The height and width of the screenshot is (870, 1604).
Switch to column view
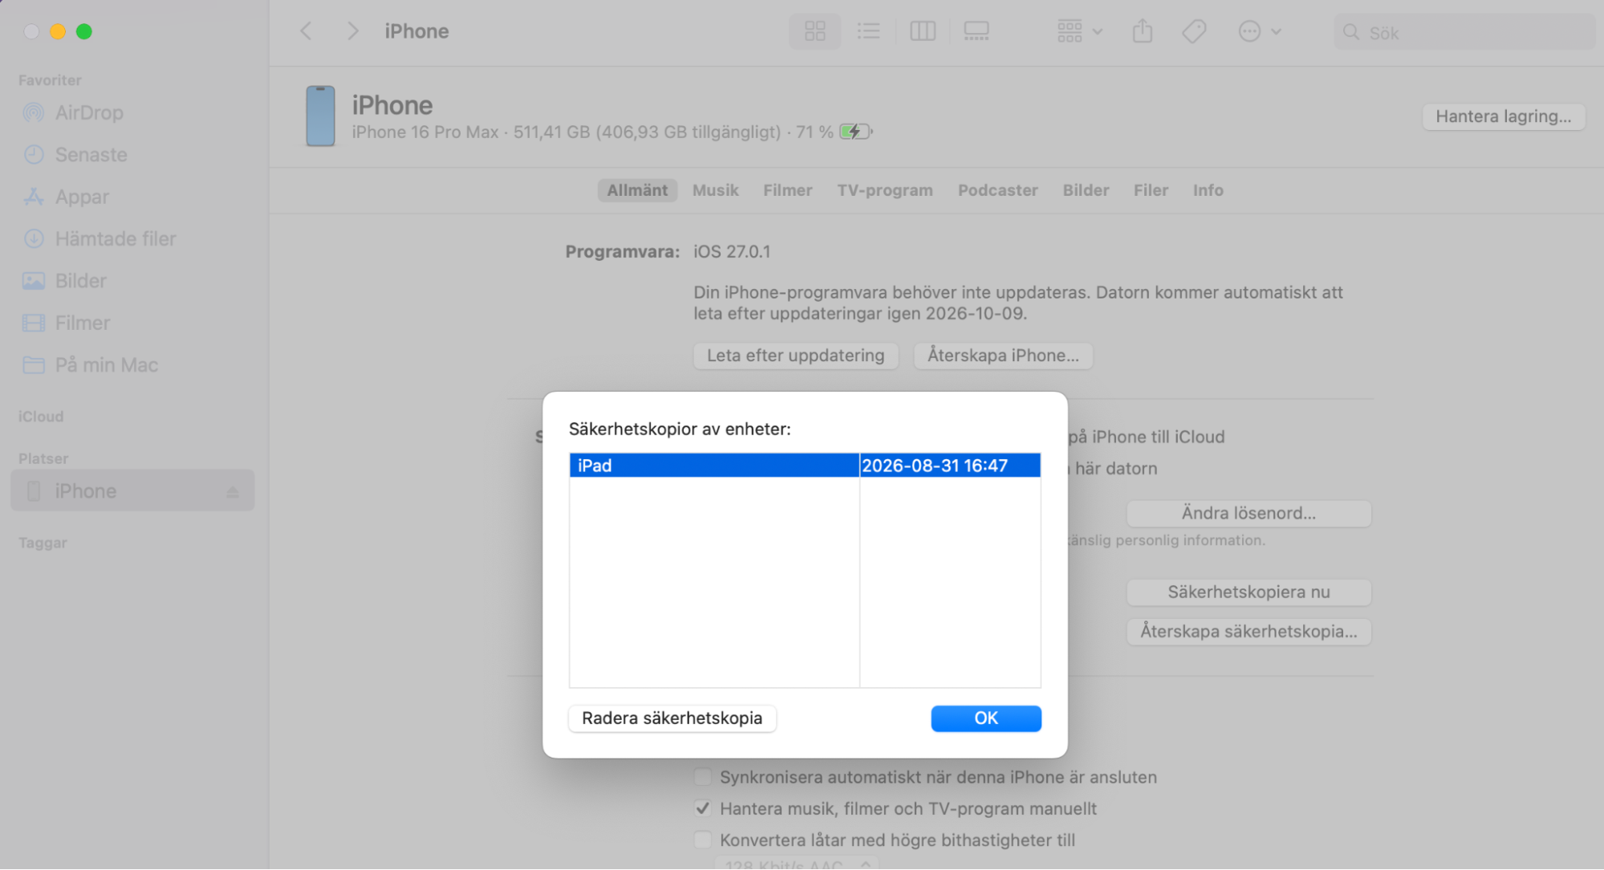922,31
